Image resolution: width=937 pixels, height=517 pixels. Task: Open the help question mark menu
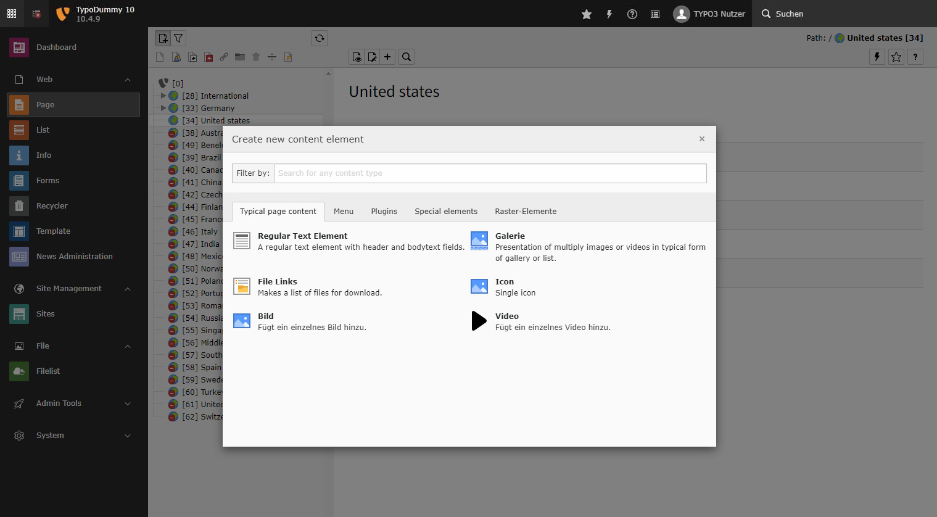point(632,14)
